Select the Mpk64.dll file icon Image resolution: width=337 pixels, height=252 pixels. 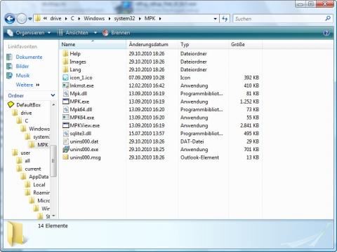[66, 109]
